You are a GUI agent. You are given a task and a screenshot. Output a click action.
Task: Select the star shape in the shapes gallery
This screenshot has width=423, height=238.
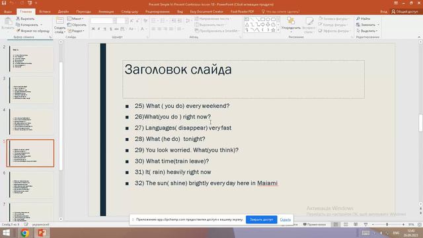coord(273,30)
